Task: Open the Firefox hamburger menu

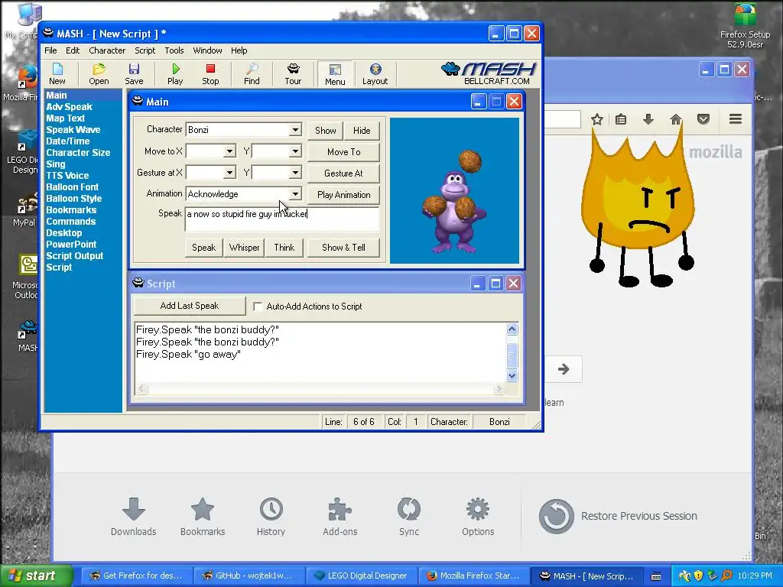Action: [x=735, y=119]
